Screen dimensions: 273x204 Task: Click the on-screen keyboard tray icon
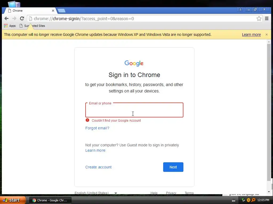pos(234,200)
